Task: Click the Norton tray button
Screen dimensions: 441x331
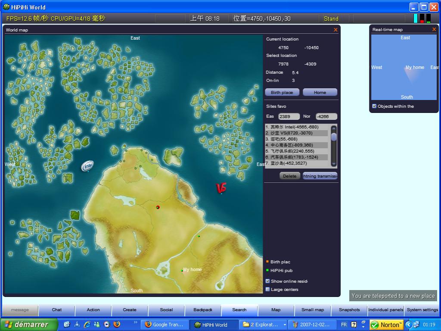Action: [387, 325]
